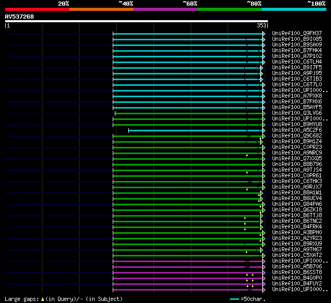Open hit UniRef100_Q9FH37
Screen dimensions: 331x303
click(297, 33)
